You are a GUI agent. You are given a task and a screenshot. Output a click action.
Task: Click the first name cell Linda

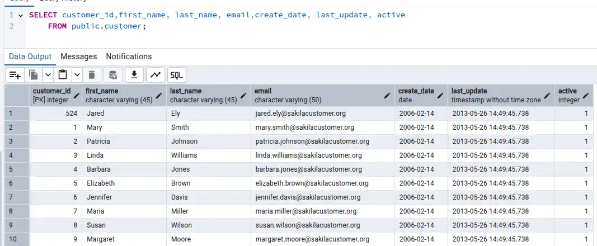coord(124,155)
